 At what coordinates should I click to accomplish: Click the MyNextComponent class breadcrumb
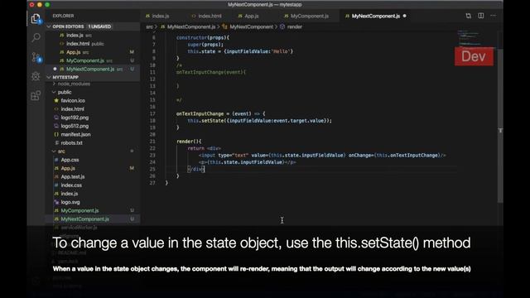[x=251, y=26]
